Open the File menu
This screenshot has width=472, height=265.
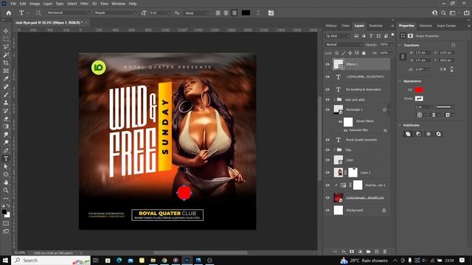13,4
